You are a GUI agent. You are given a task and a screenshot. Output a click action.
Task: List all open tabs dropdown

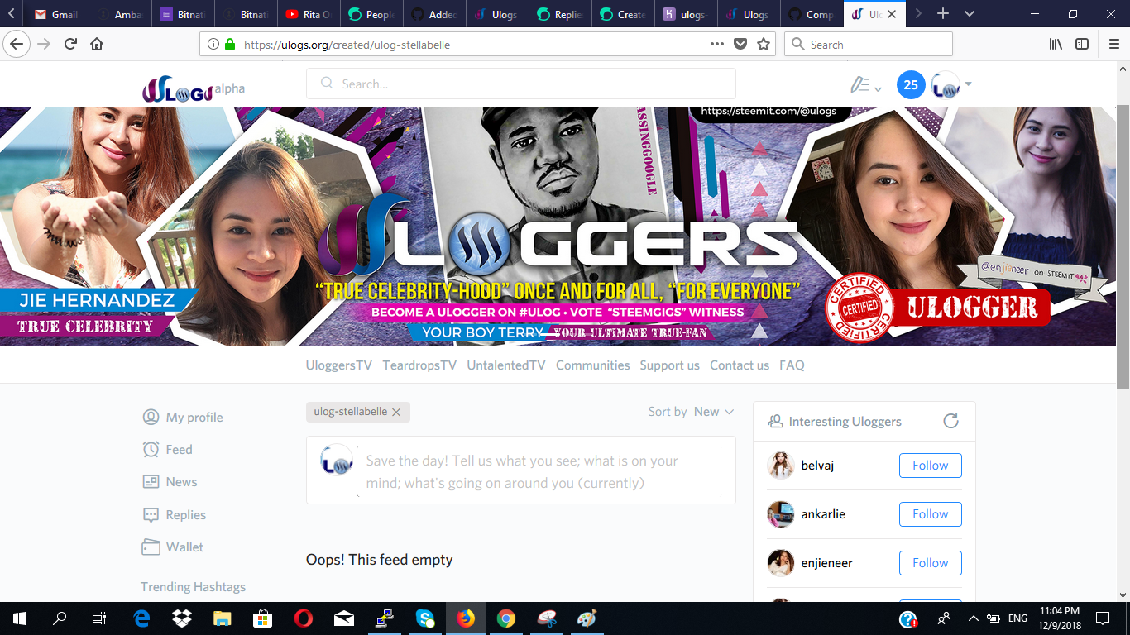tap(970, 14)
